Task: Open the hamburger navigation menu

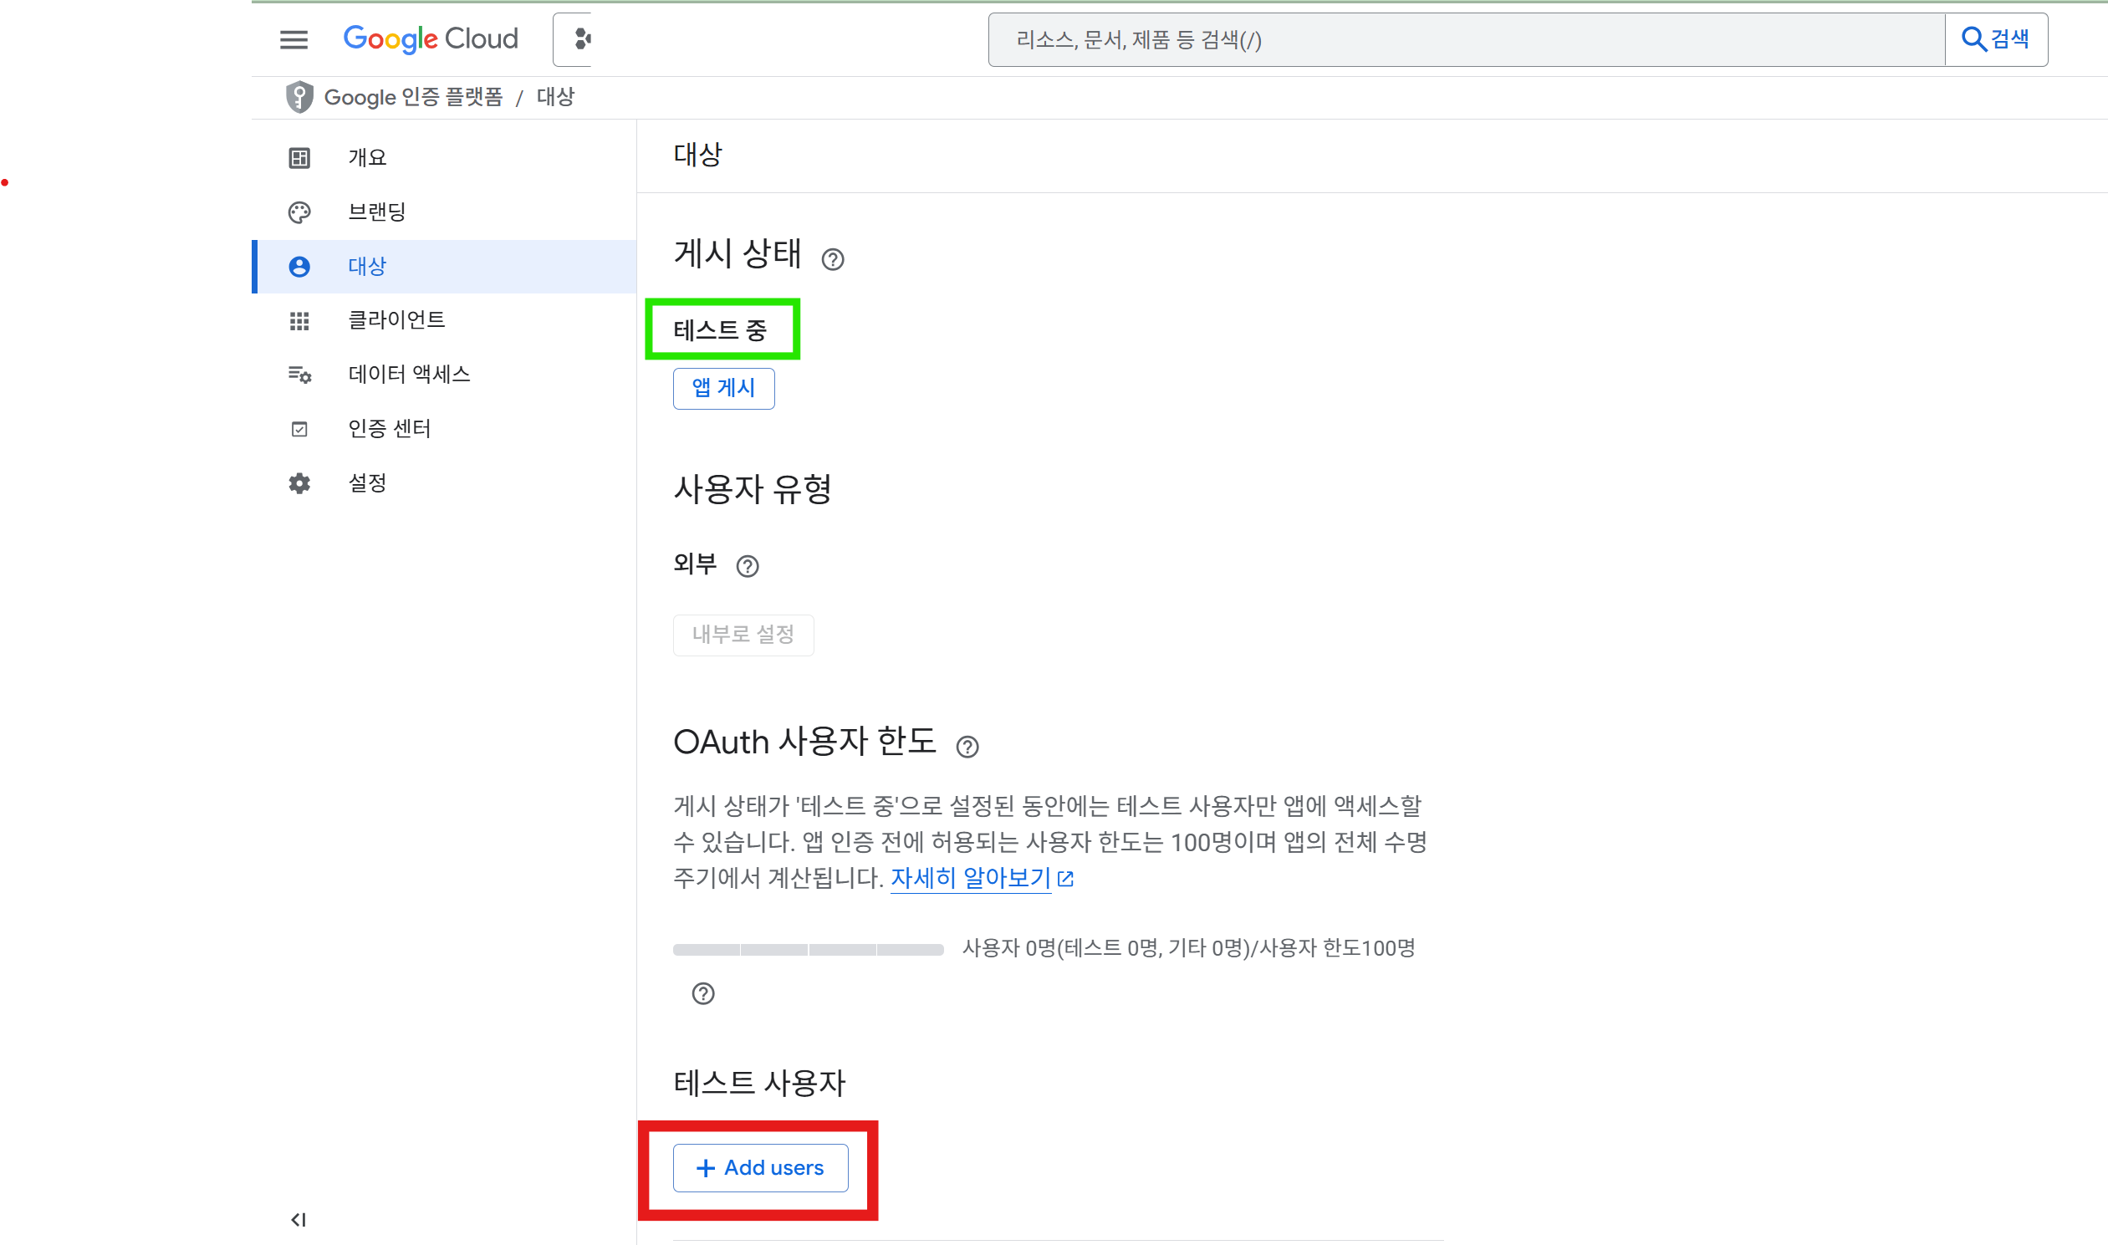Action: pos(293,39)
